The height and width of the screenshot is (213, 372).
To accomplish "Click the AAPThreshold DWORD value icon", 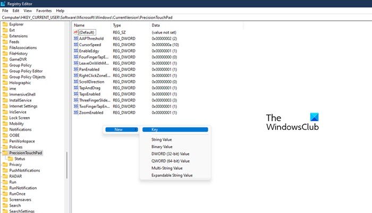I will point(76,38).
